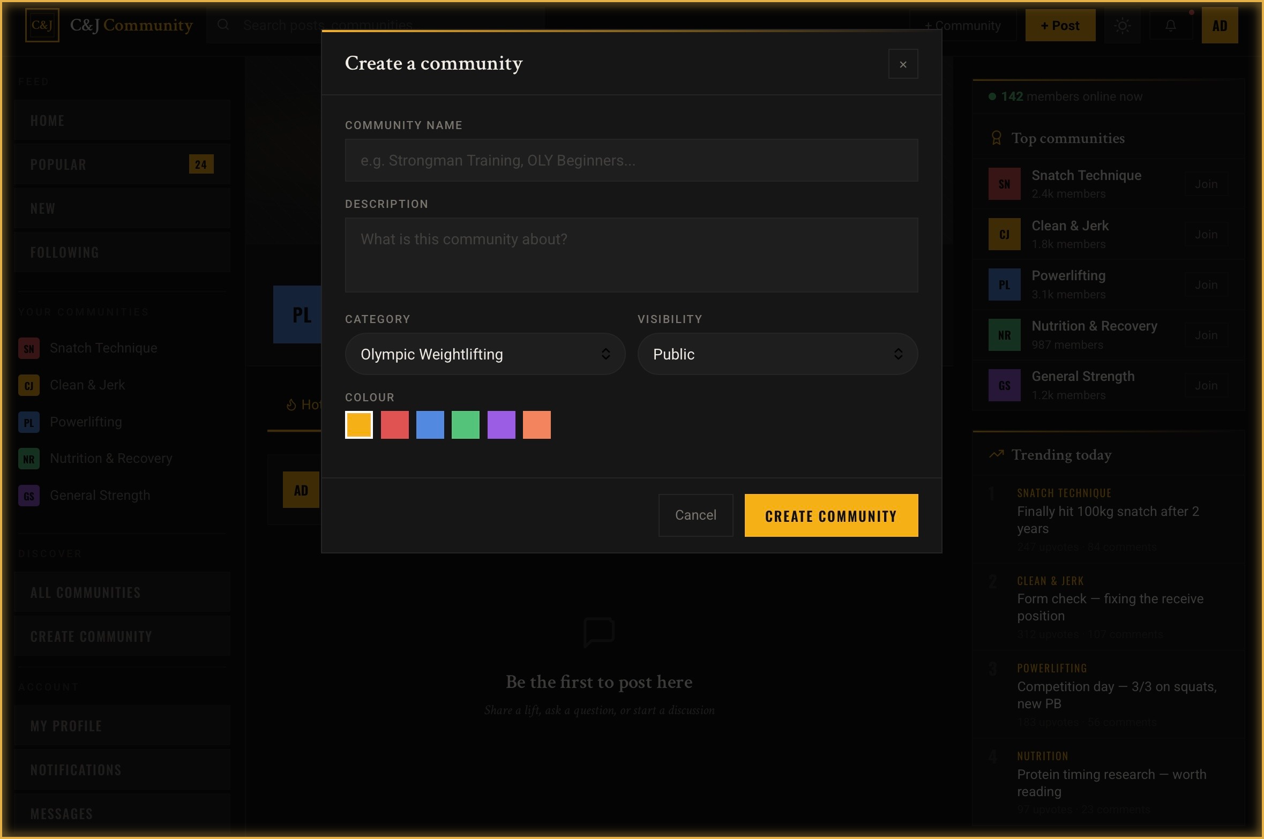Click the Trending today arrow icon

(x=996, y=454)
